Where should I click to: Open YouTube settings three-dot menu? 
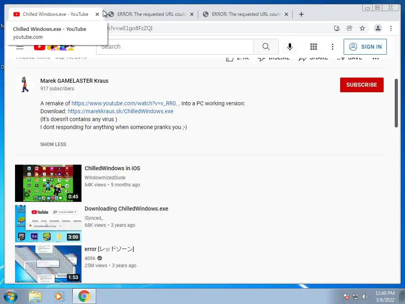[332, 47]
